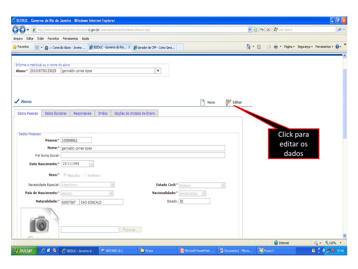
Task: Switch to the Irmãos tab
Action: point(103,113)
